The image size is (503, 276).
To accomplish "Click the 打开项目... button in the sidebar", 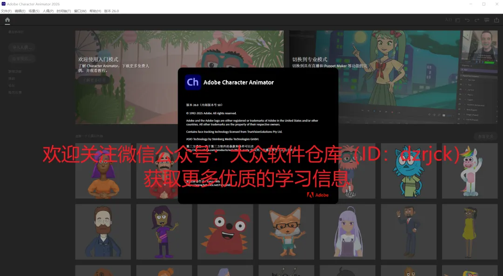I will (22, 59).
